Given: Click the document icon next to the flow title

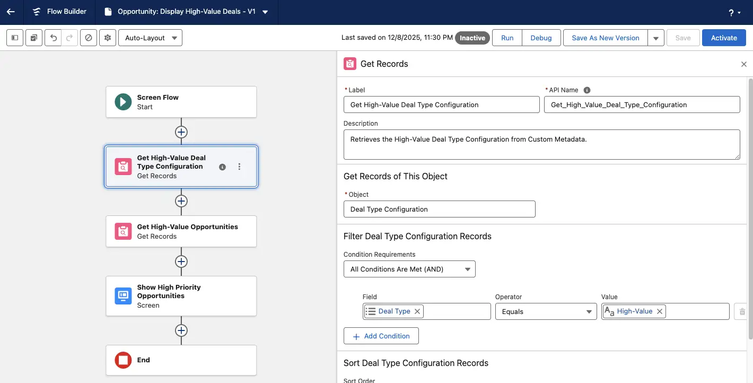Looking at the screenshot, I should tap(108, 12).
